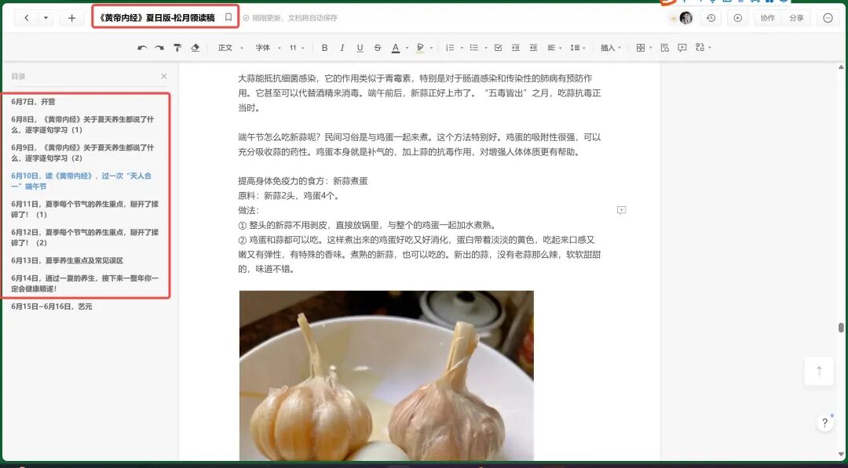Close the 目录 outline panel
The height and width of the screenshot is (468, 848).
164,76
